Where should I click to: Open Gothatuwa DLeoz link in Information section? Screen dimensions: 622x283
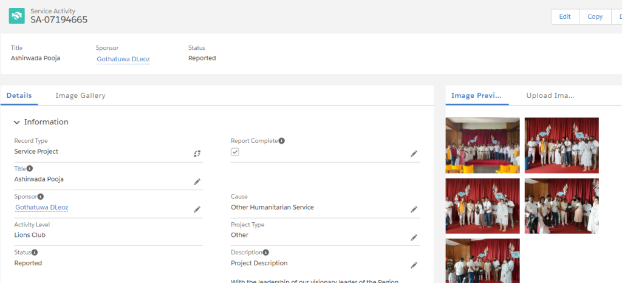[x=42, y=207]
